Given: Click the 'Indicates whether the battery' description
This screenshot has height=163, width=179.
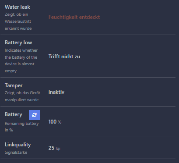Looking at the screenshot, I should 21,54.
